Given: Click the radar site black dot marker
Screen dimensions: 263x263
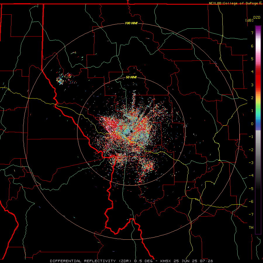Looking at the screenshot, I should click(x=131, y=131).
